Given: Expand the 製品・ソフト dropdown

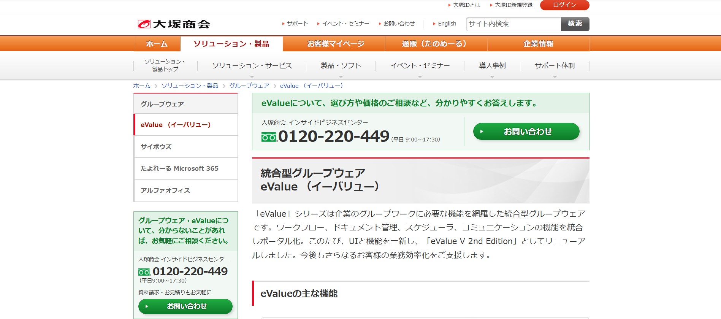Looking at the screenshot, I should [341, 66].
